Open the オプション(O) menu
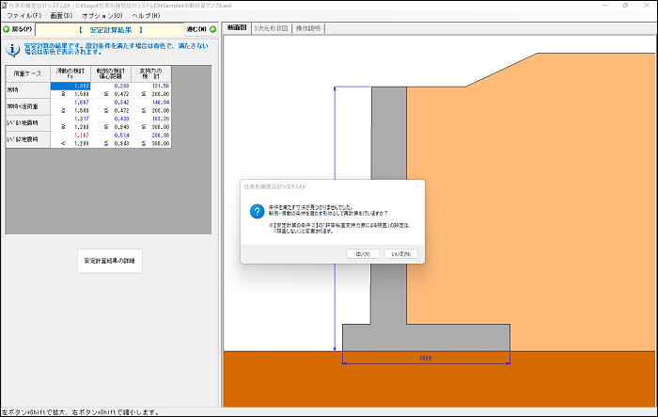The image size is (658, 417). coord(102,16)
